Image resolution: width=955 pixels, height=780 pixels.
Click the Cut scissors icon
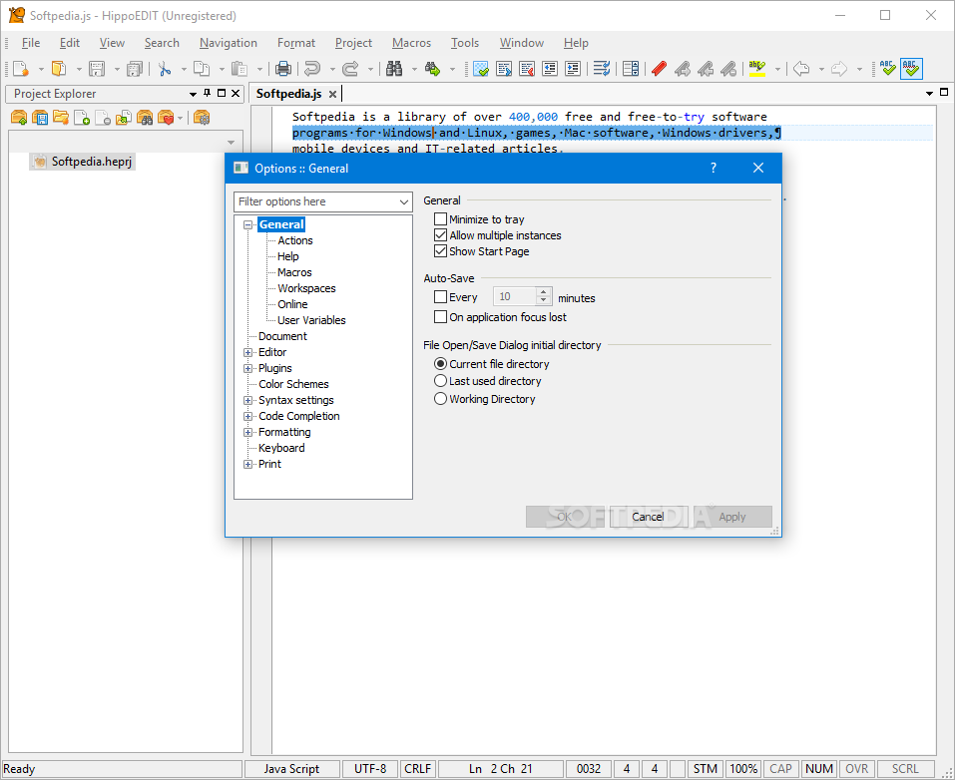coord(164,68)
